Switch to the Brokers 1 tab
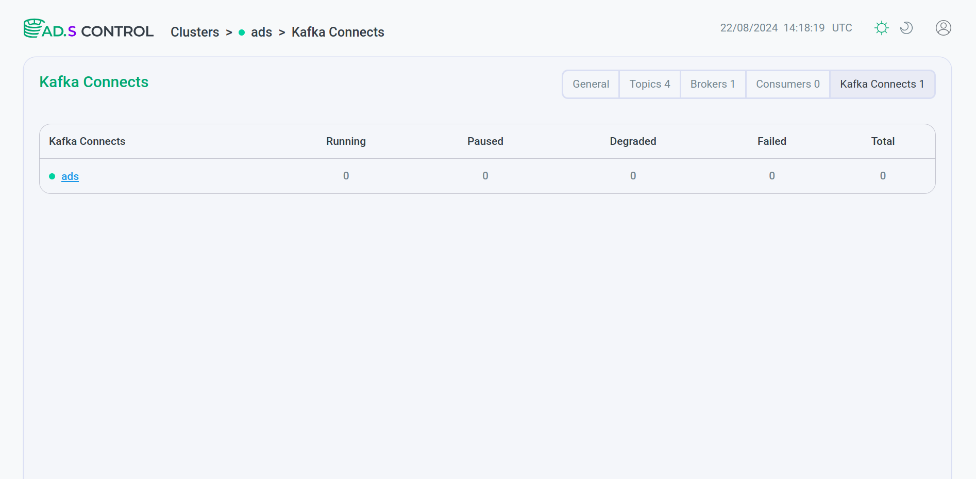The height and width of the screenshot is (479, 976). coord(713,84)
